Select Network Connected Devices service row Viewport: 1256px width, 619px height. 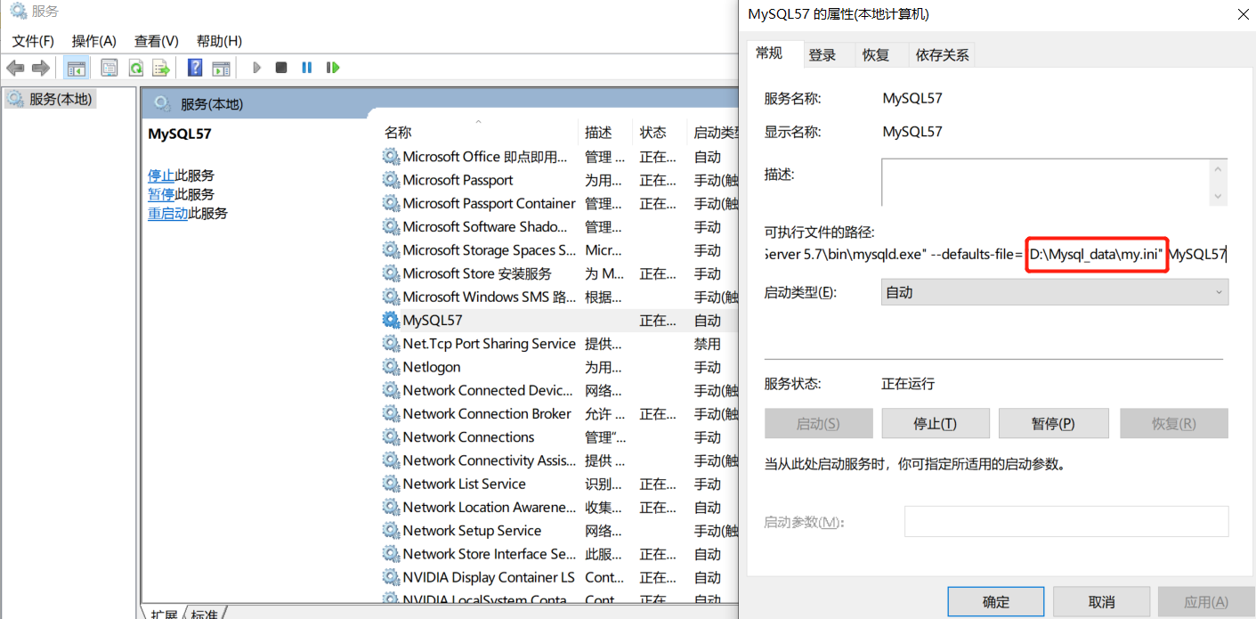[x=559, y=390]
